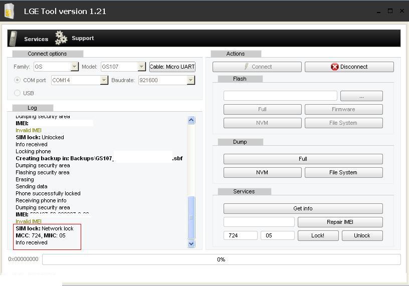Click the log scrollbar thumb
Screen dimensions: 409x286
tap(191, 217)
